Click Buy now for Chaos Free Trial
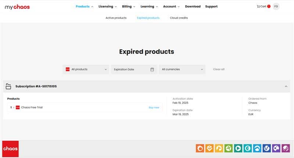The height and width of the screenshot is (158, 294). click(x=154, y=107)
